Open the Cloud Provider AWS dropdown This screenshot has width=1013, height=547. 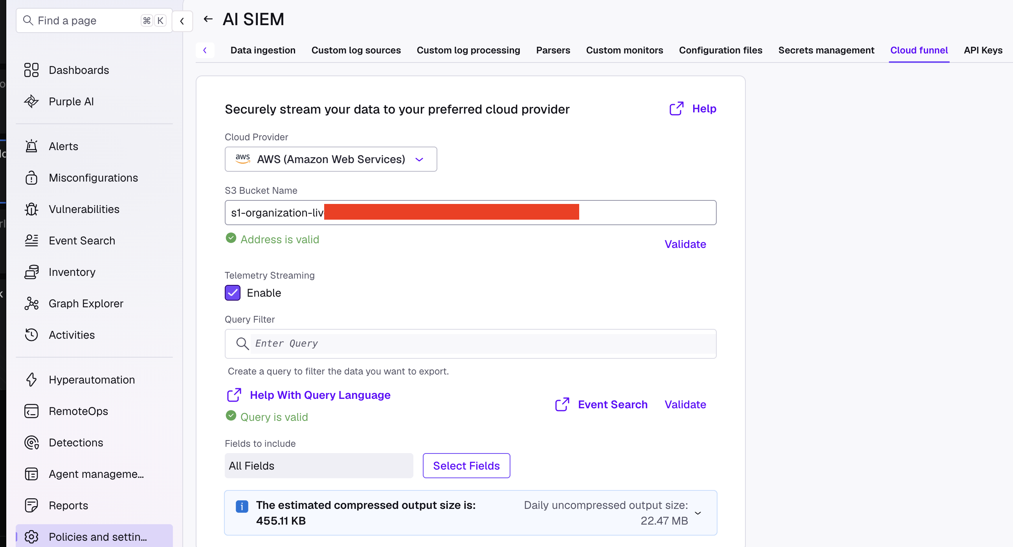[331, 159]
